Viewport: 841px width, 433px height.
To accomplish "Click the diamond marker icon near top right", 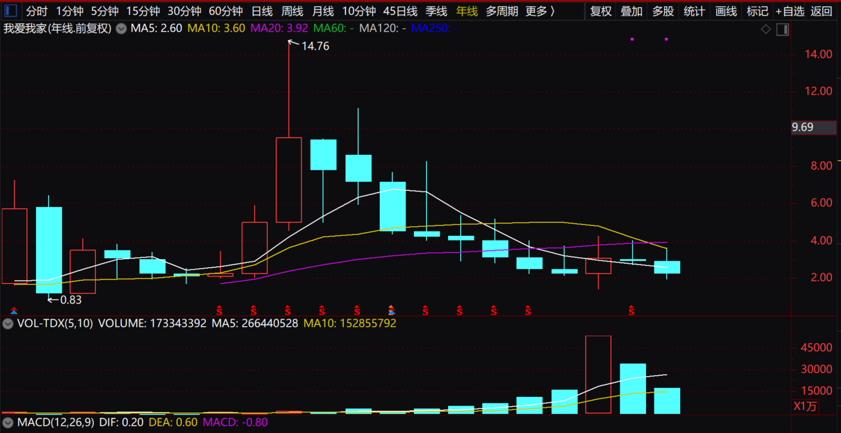I will [766, 29].
